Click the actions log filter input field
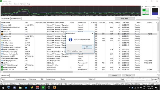Screen dimensions: 160x90 147,75
